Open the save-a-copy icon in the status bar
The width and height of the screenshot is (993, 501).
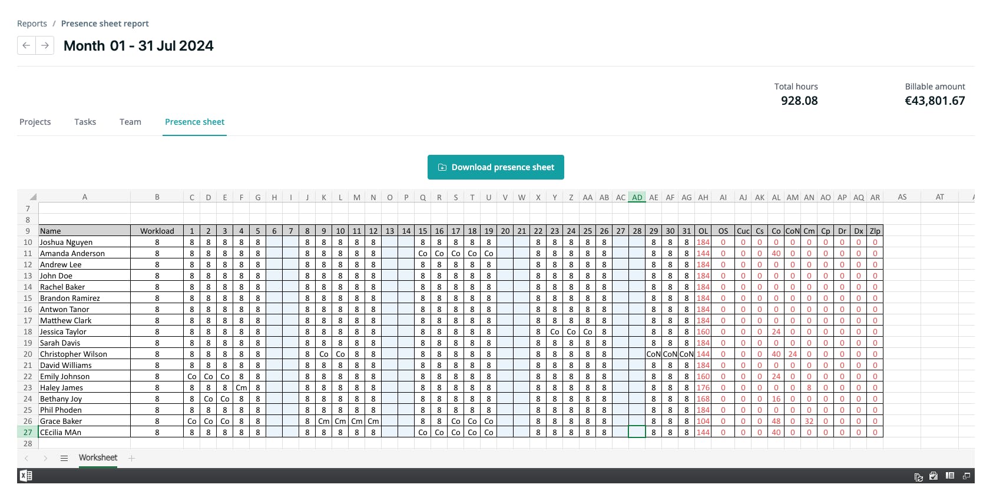[934, 476]
